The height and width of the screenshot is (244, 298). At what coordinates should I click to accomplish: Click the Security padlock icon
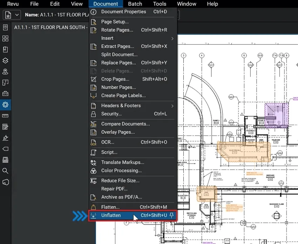94,114
